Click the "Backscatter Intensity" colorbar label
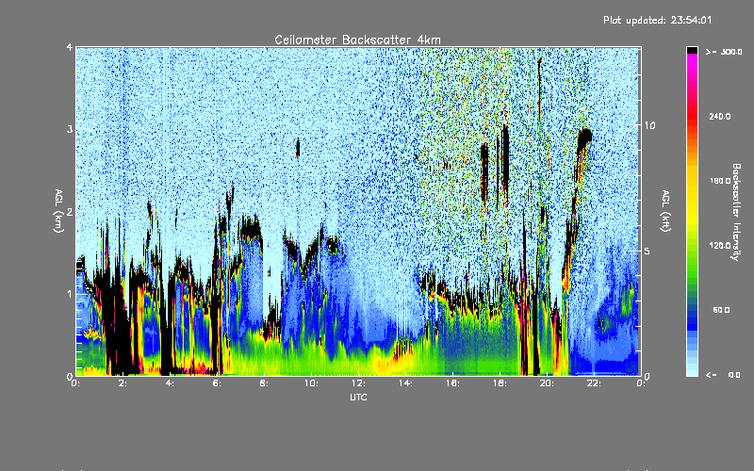754x471 pixels. pyautogui.click(x=736, y=212)
